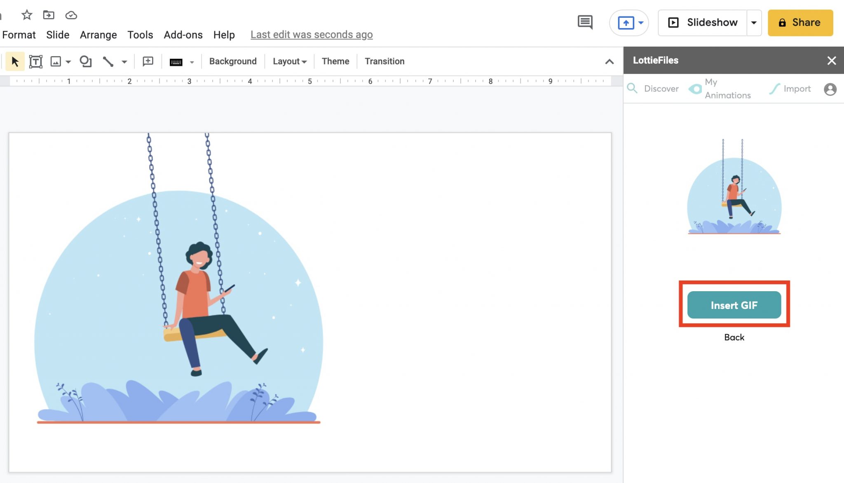The height and width of the screenshot is (483, 844).
Task: Go Back in the LottieFiles panel
Action: [x=734, y=337]
